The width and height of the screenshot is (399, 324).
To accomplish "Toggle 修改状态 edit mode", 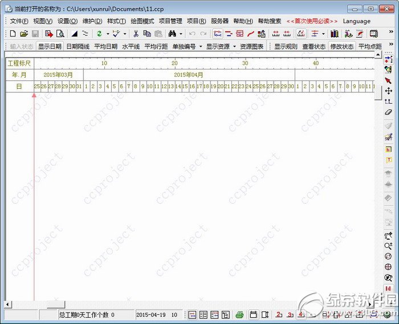I will click(342, 47).
